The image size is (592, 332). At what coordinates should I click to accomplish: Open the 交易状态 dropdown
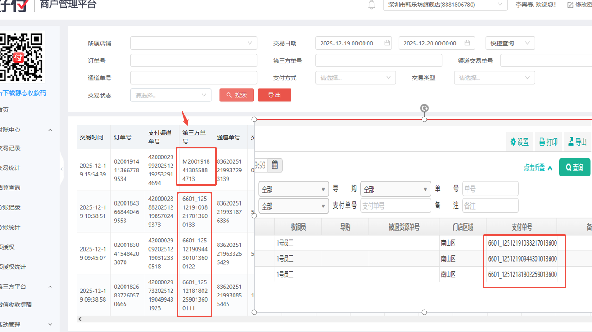pyautogui.click(x=171, y=95)
